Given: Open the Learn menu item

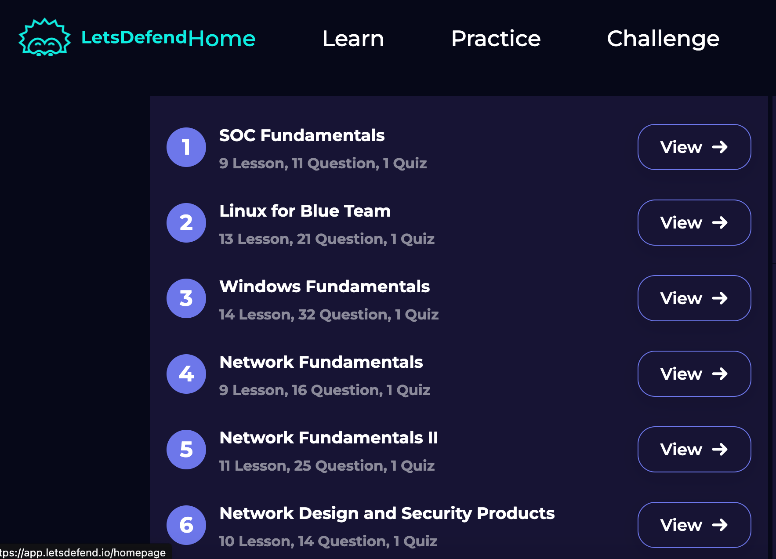Looking at the screenshot, I should tap(353, 39).
